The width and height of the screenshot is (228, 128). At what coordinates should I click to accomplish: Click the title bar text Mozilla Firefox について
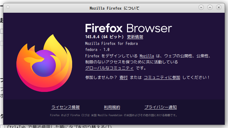pyautogui.click(x=114, y=8)
